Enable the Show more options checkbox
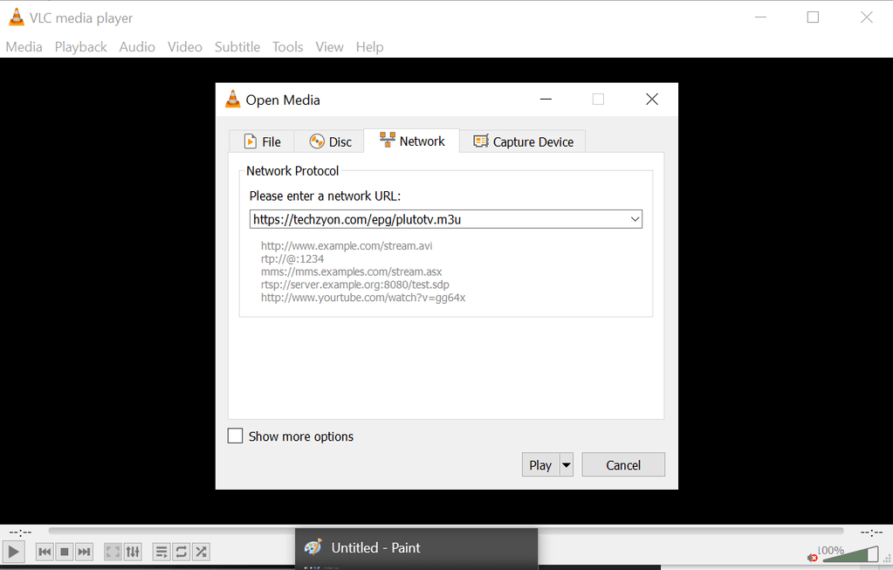This screenshot has width=893, height=570. point(235,436)
